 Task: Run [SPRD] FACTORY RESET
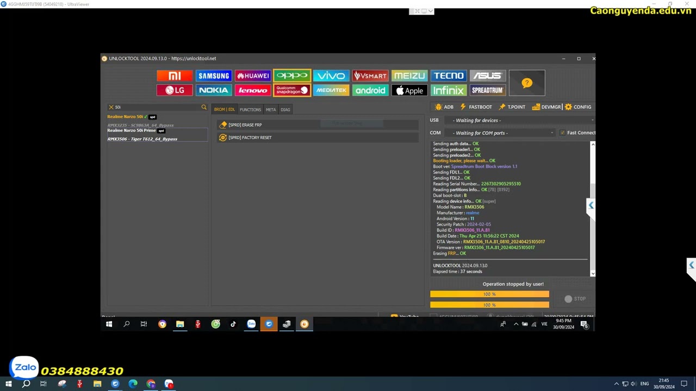tap(317, 137)
